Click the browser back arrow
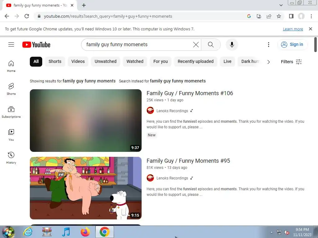 (7, 16)
